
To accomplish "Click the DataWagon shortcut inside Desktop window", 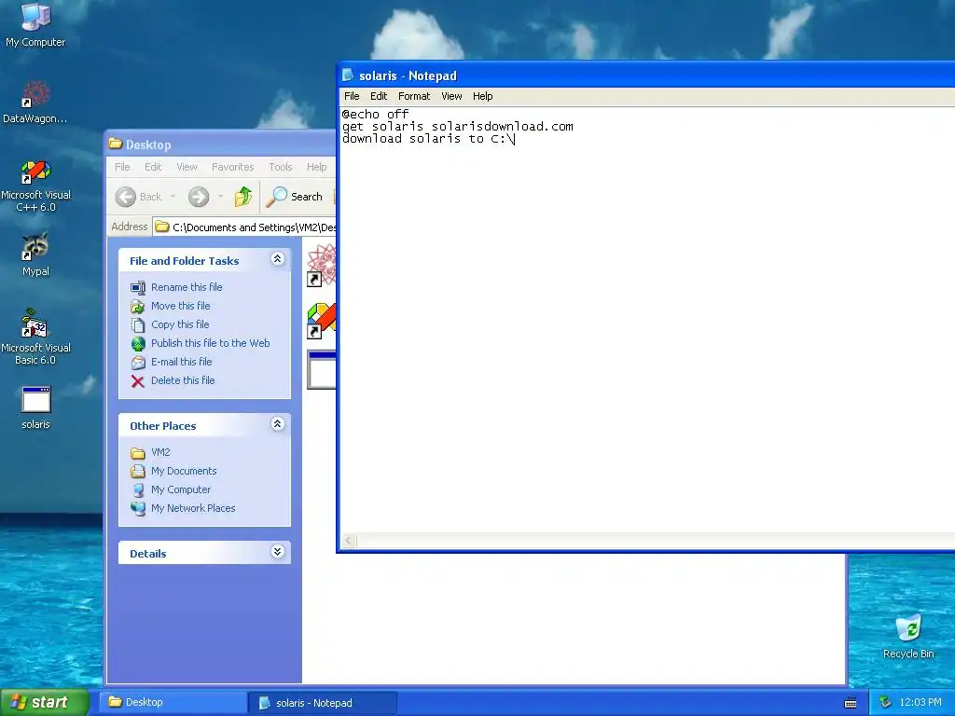I will [321, 265].
